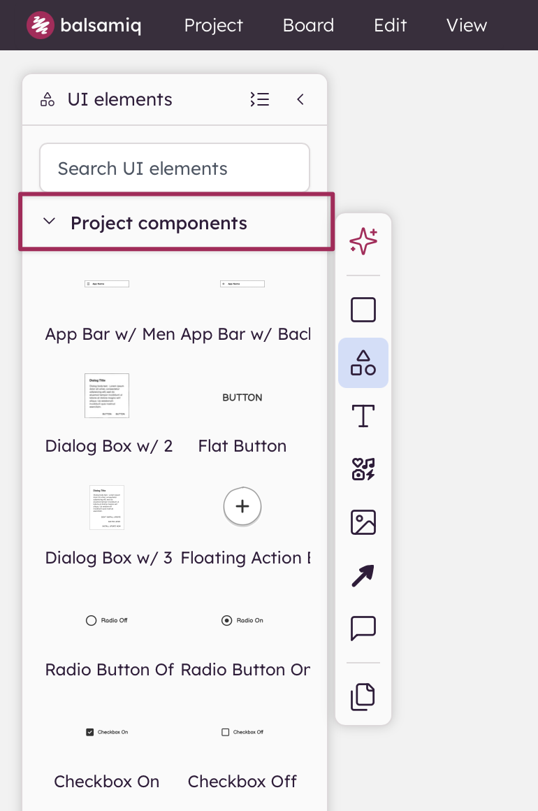Select the Comment bubble tool

[363, 629]
